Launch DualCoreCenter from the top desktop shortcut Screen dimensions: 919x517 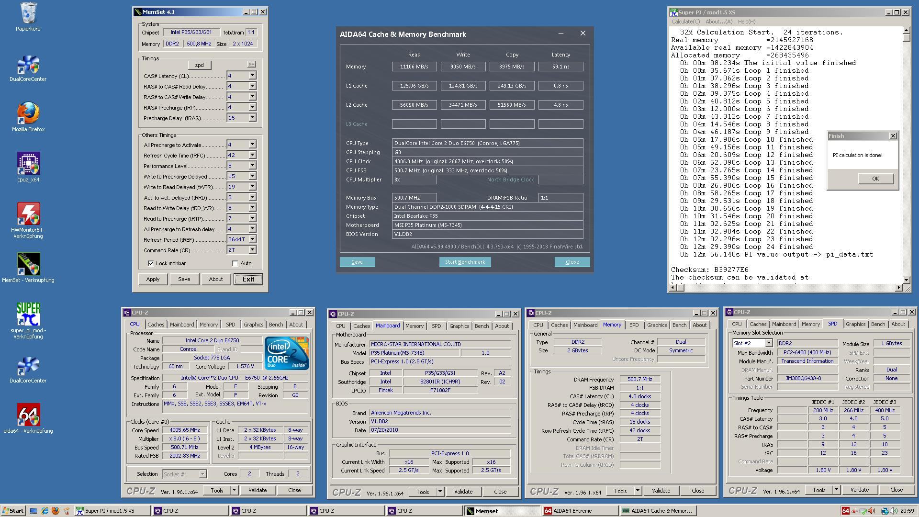28,68
